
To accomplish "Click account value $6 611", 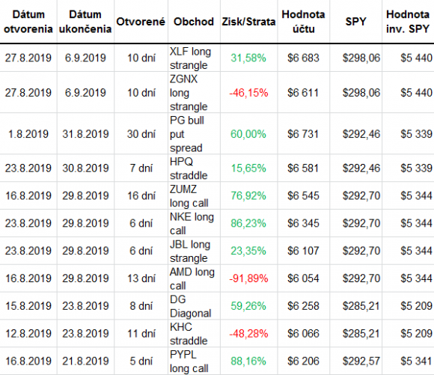I will click(303, 93).
